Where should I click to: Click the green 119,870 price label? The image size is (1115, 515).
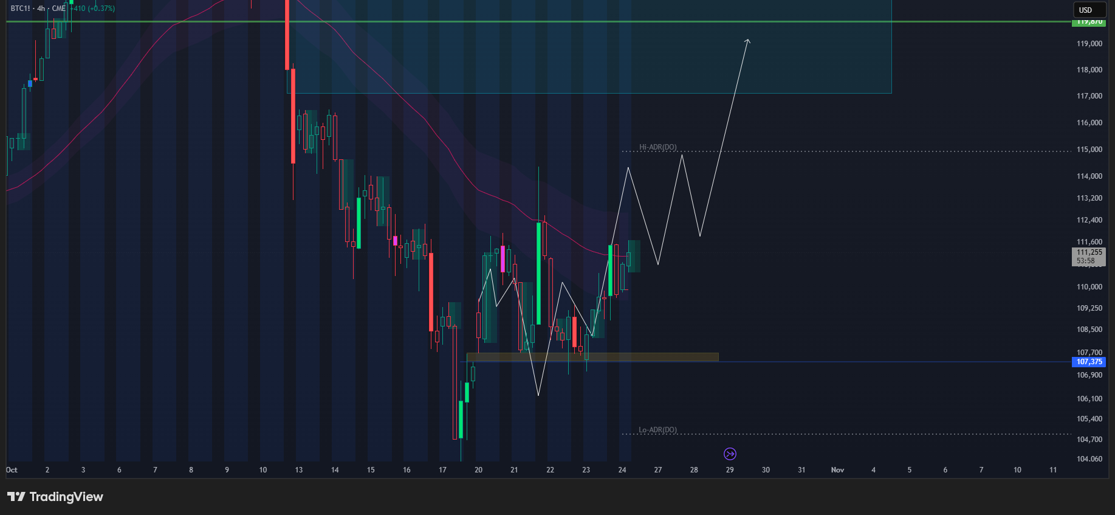(x=1089, y=22)
